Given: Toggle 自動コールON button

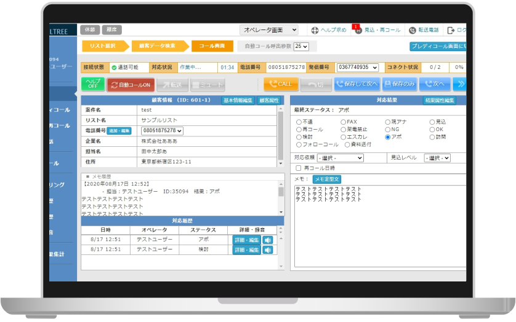Looking at the screenshot, I should [x=131, y=84].
